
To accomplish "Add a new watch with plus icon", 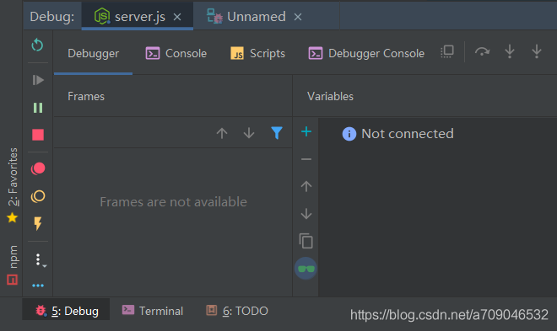I will pos(306,132).
